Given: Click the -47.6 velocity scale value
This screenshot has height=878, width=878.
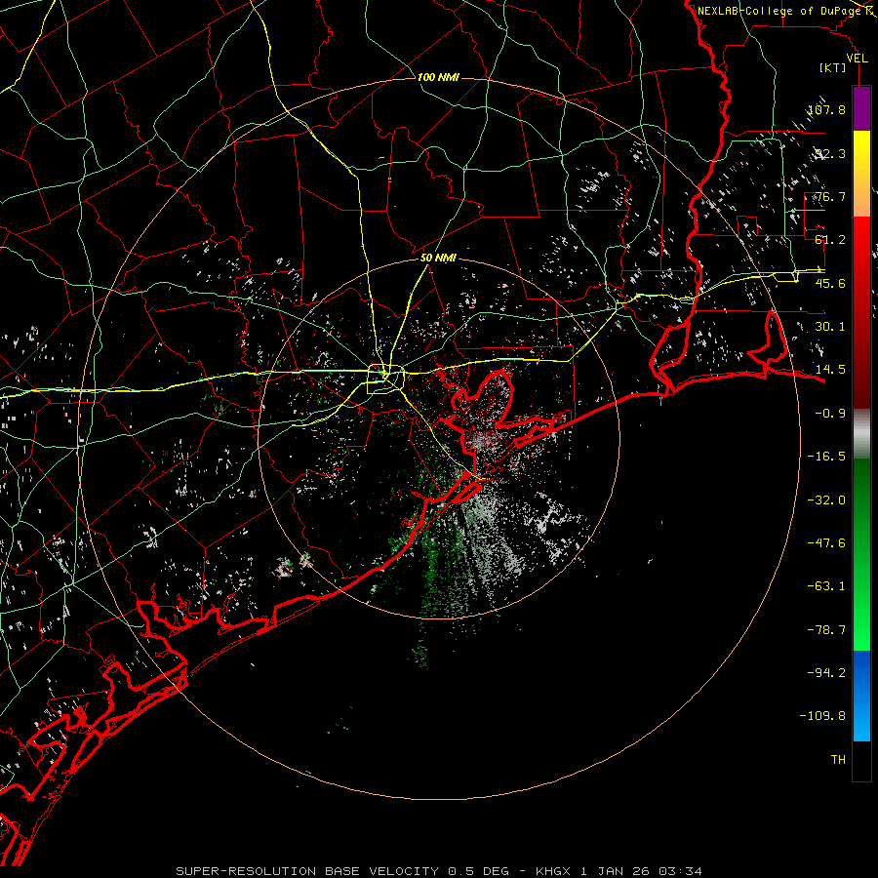Looking at the screenshot, I should (x=826, y=543).
